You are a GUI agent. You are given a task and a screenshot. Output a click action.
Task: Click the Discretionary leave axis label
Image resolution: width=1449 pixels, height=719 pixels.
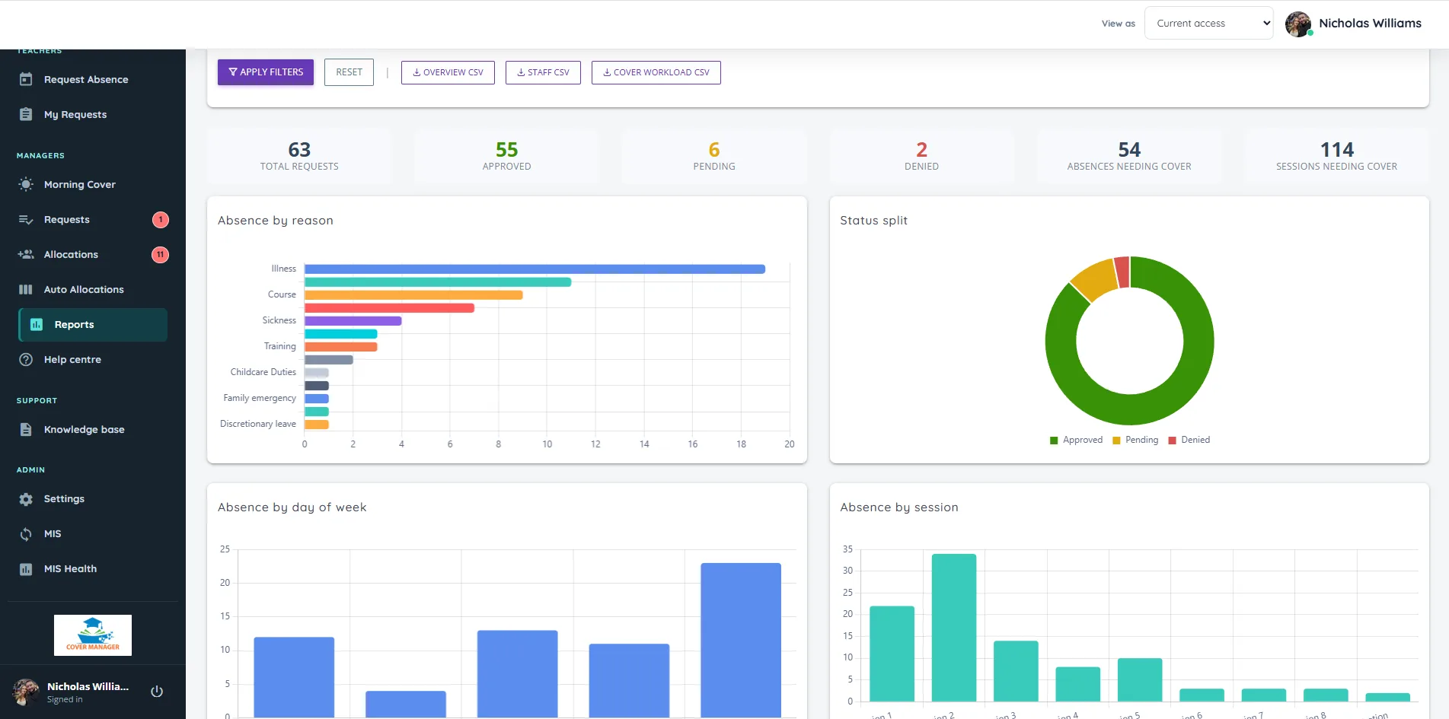(x=258, y=424)
